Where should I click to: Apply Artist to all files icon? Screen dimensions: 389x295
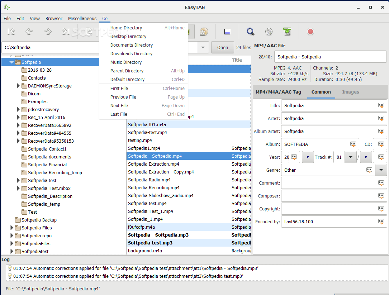[x=381, y=118]
